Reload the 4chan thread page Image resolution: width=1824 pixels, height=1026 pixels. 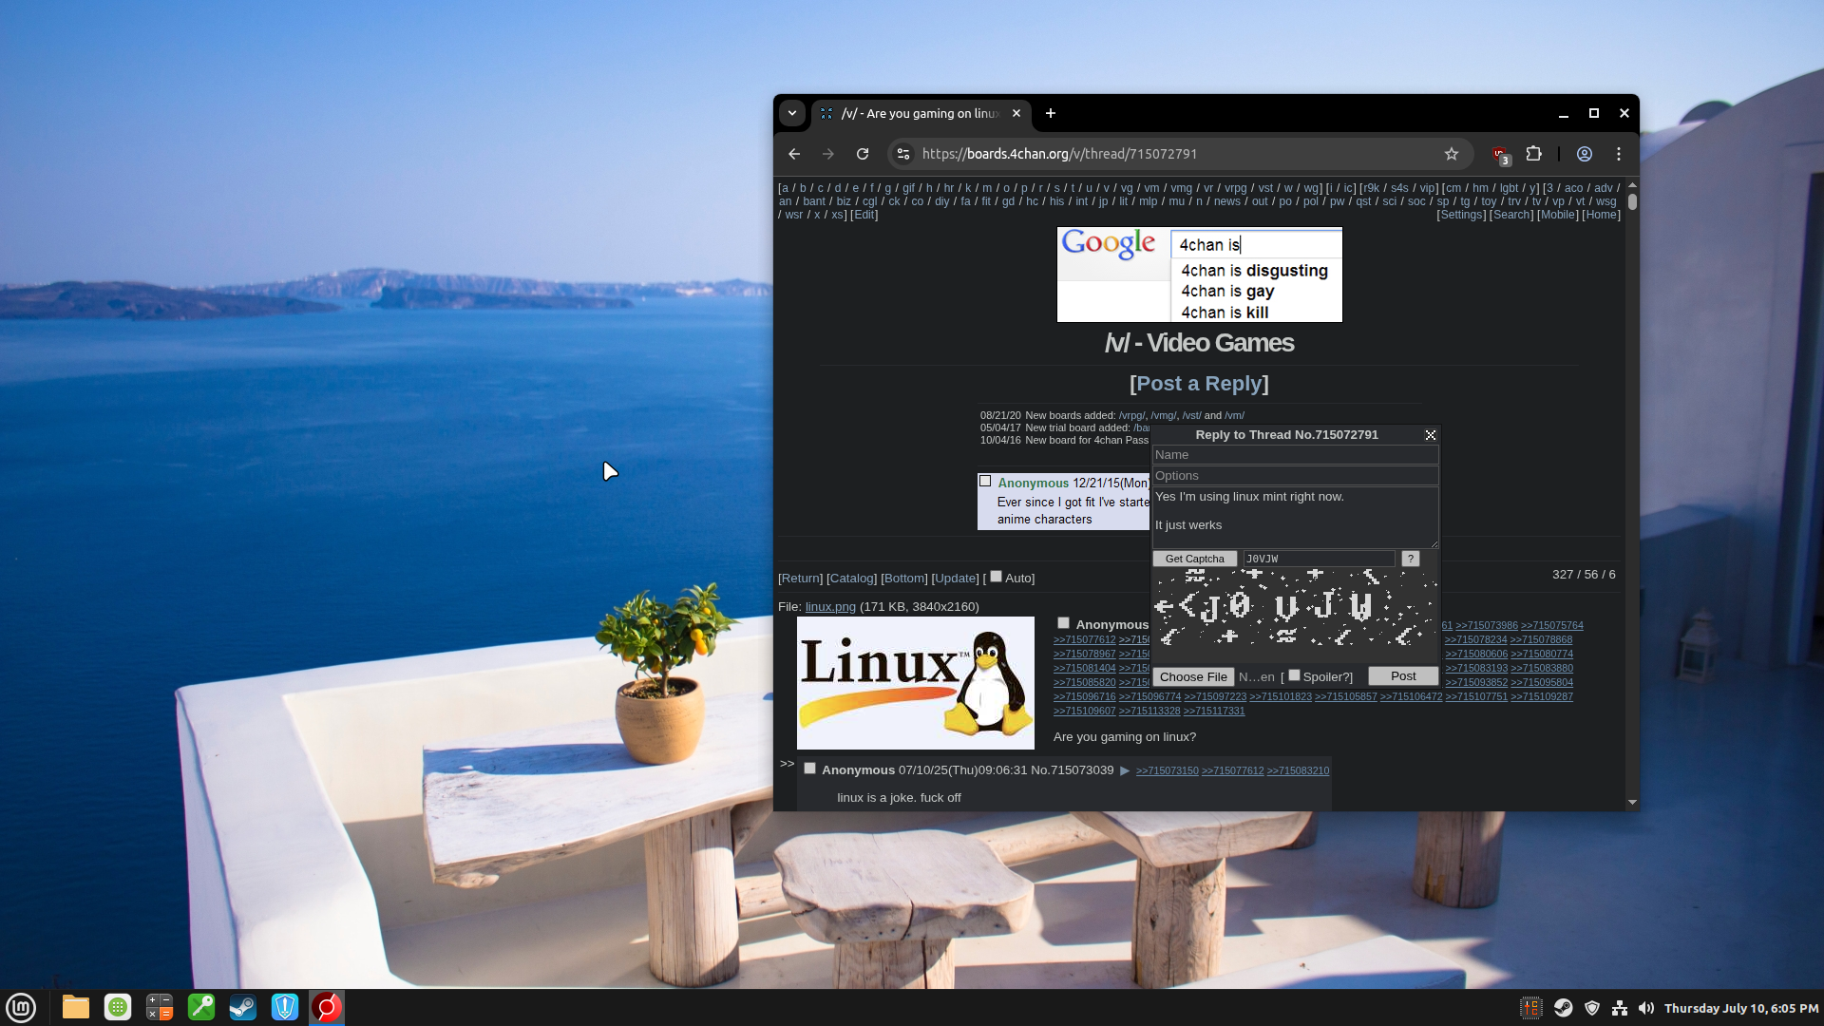pos(863,154)
